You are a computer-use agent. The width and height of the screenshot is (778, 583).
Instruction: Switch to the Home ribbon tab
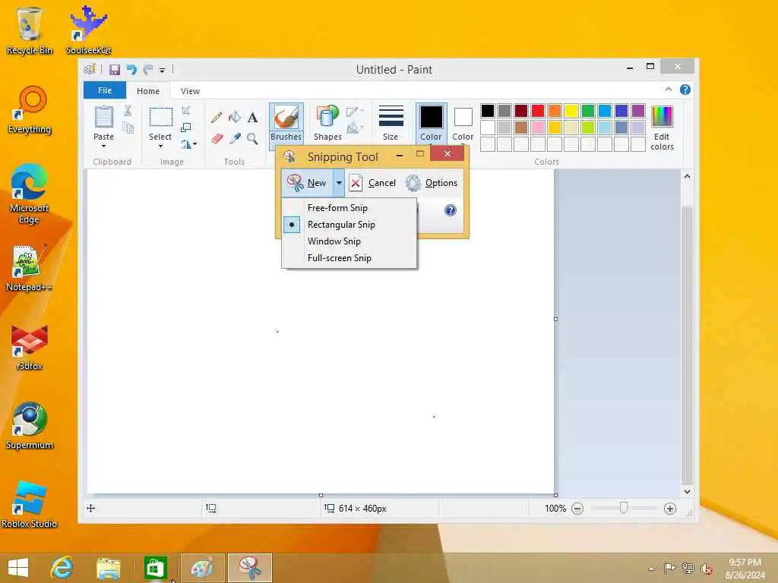click(x=148, y=91)
